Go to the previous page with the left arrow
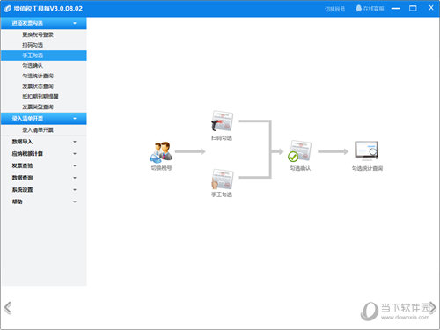This screenshot has width=440, height=330. point(8,308)
